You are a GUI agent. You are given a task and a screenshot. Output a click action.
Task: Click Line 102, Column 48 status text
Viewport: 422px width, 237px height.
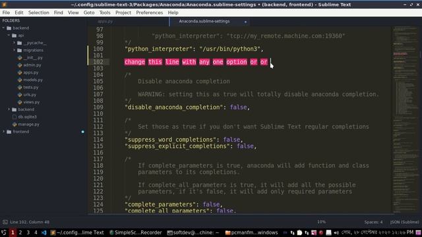point(30,222)
